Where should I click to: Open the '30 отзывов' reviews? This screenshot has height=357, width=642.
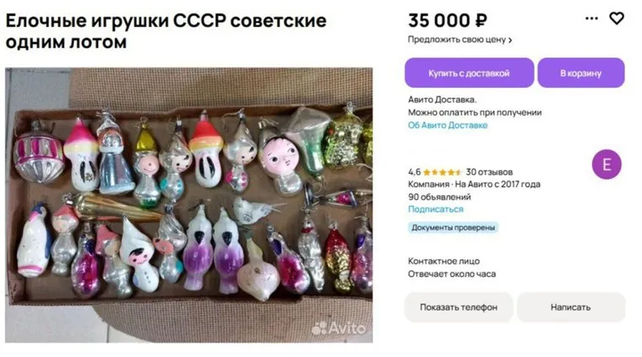pyautogui.click(x=489, y=172)
